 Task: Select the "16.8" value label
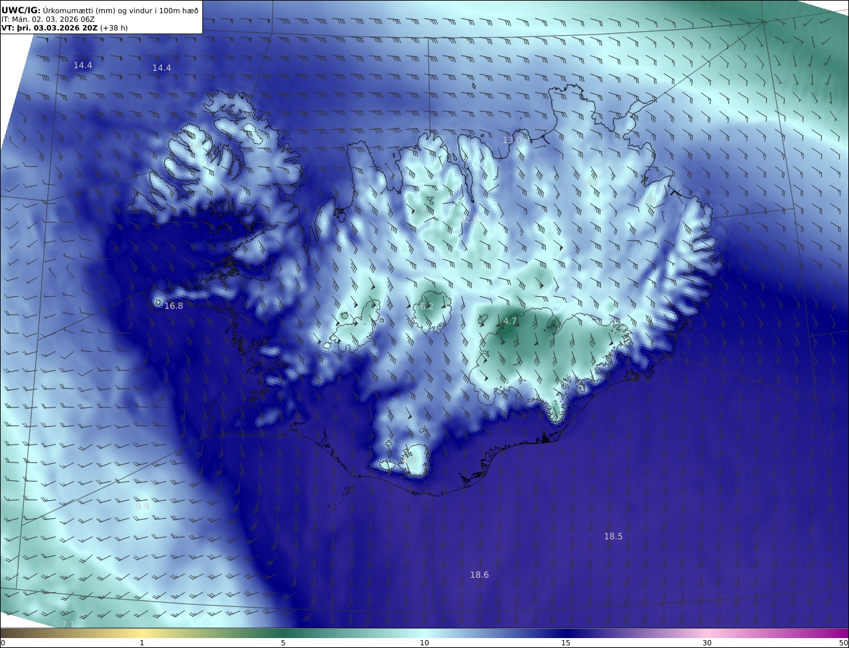(174, 306)
